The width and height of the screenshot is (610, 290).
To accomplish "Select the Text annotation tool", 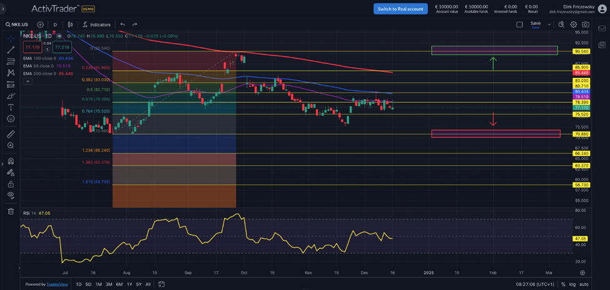I will [x=11, y=107].
